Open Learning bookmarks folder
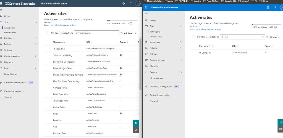The height and width of the screenshot is (138, 283). point(196,1)
